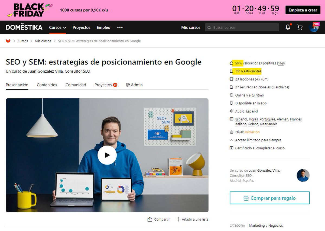Viewport: 325px width, 231px height.
Task: Click the Domestika logo
Action: coord(24,27)
